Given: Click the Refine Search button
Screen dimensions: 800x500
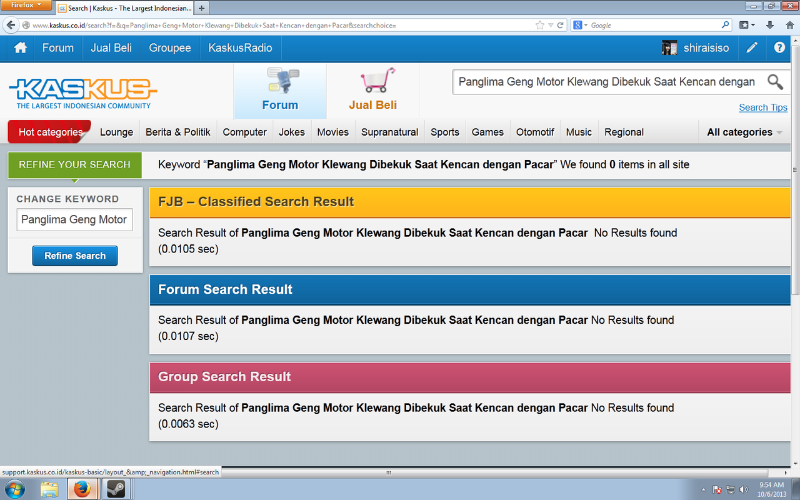Looking at the screenshot, I should (x=75, y=256).
